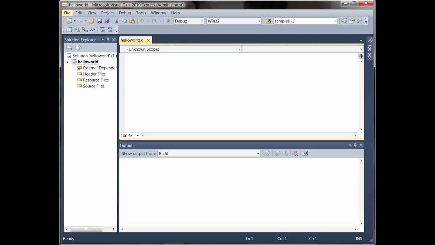Click the active files dropdown arrow in editor

[361, 40]
